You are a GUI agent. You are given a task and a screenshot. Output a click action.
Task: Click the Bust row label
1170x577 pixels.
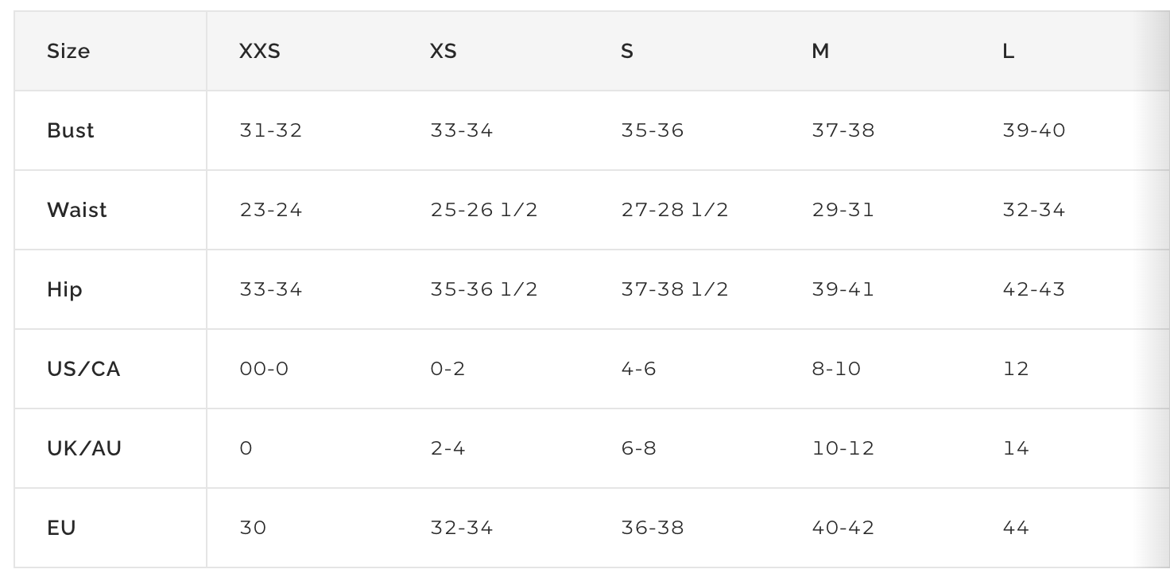tap(71, 130)
